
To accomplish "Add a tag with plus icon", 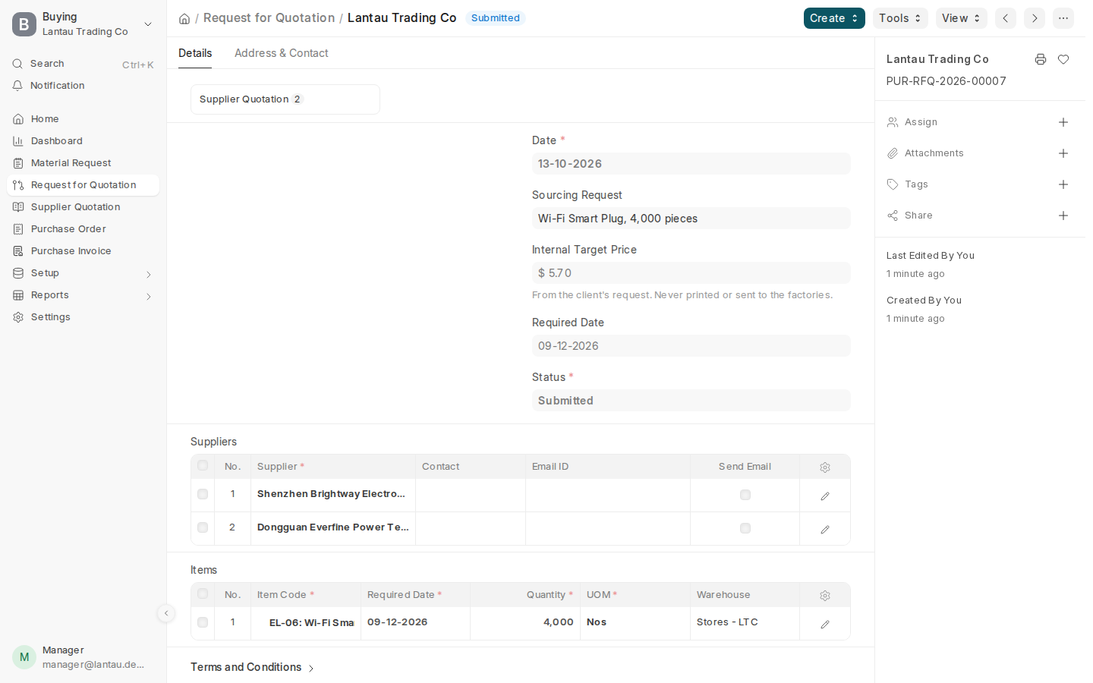I will coord(1063,184).
